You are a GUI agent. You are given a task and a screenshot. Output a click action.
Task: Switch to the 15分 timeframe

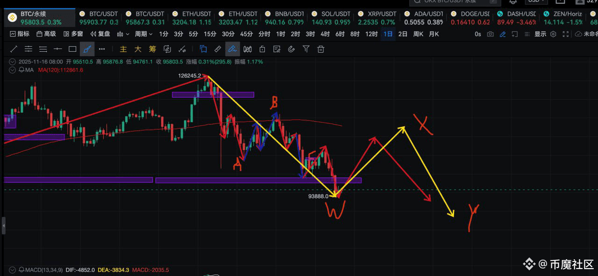[210, 34]
